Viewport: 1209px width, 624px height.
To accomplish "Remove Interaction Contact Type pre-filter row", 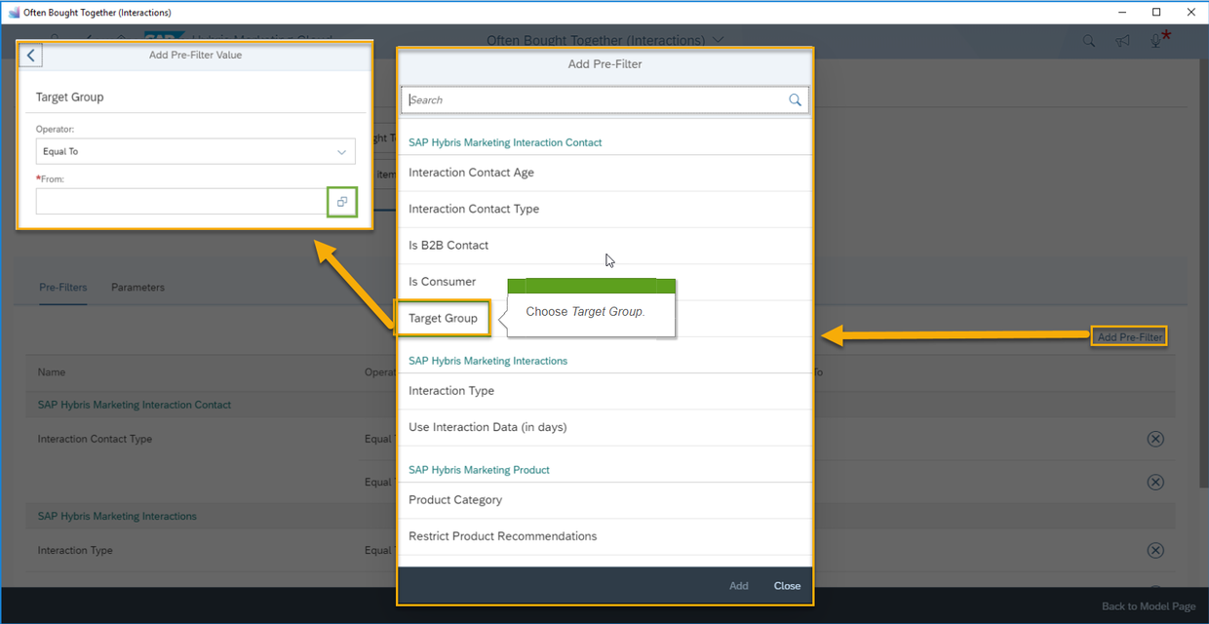I will pyautogui.click(x=1155, y=439).
